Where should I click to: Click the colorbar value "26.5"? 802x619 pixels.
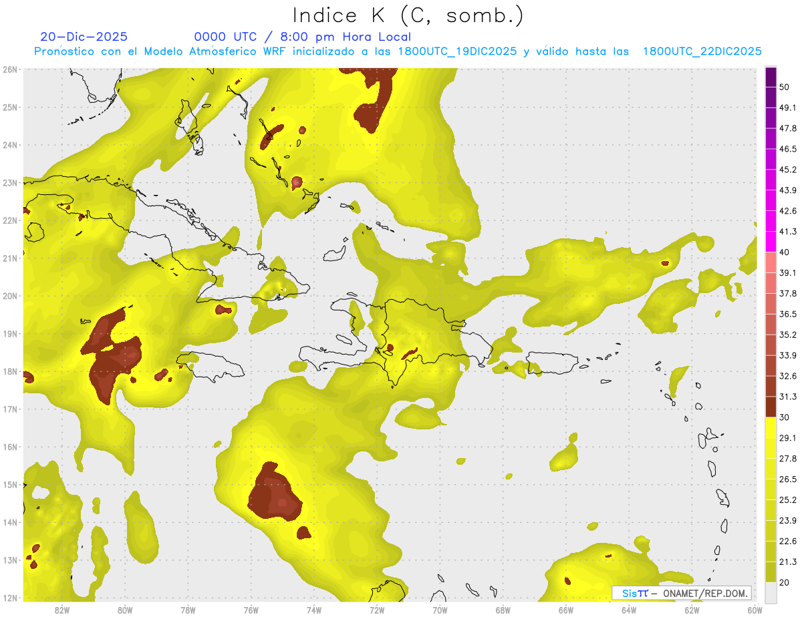[x=788, y=479]
